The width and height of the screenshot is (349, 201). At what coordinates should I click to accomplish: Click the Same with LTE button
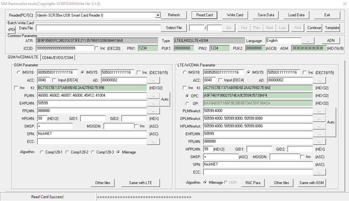tap(140, 183)
